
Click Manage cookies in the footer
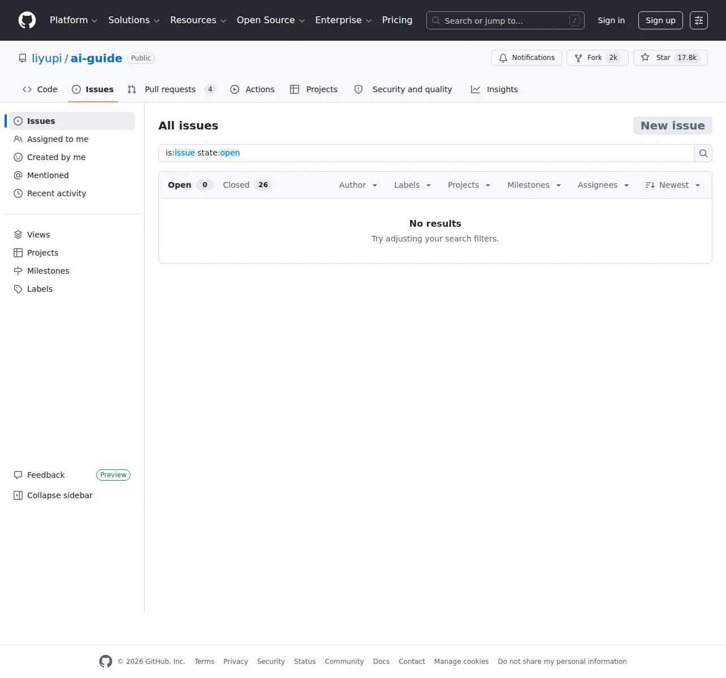(461, 661)
